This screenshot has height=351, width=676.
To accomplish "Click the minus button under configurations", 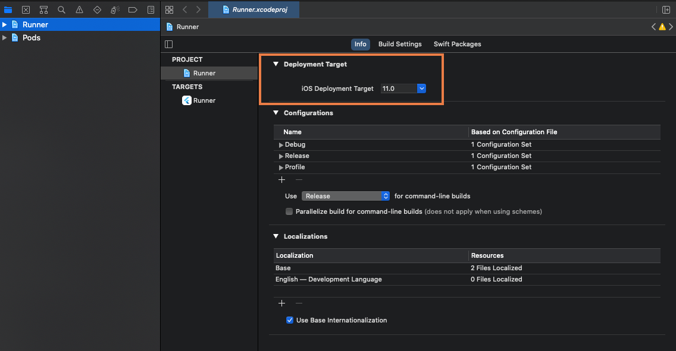I will [299, 180].
